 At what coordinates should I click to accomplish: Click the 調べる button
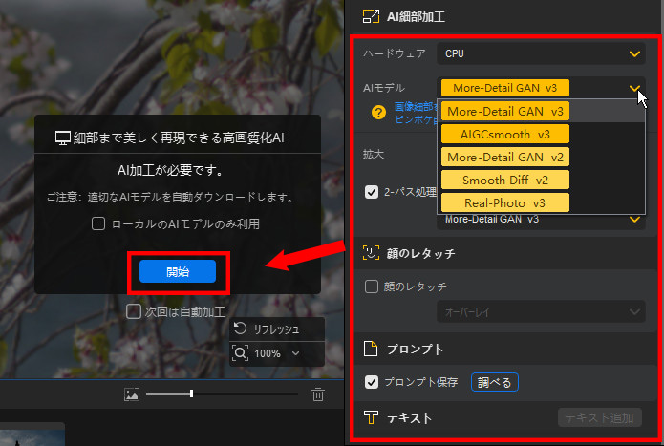(x=494, y=382)
